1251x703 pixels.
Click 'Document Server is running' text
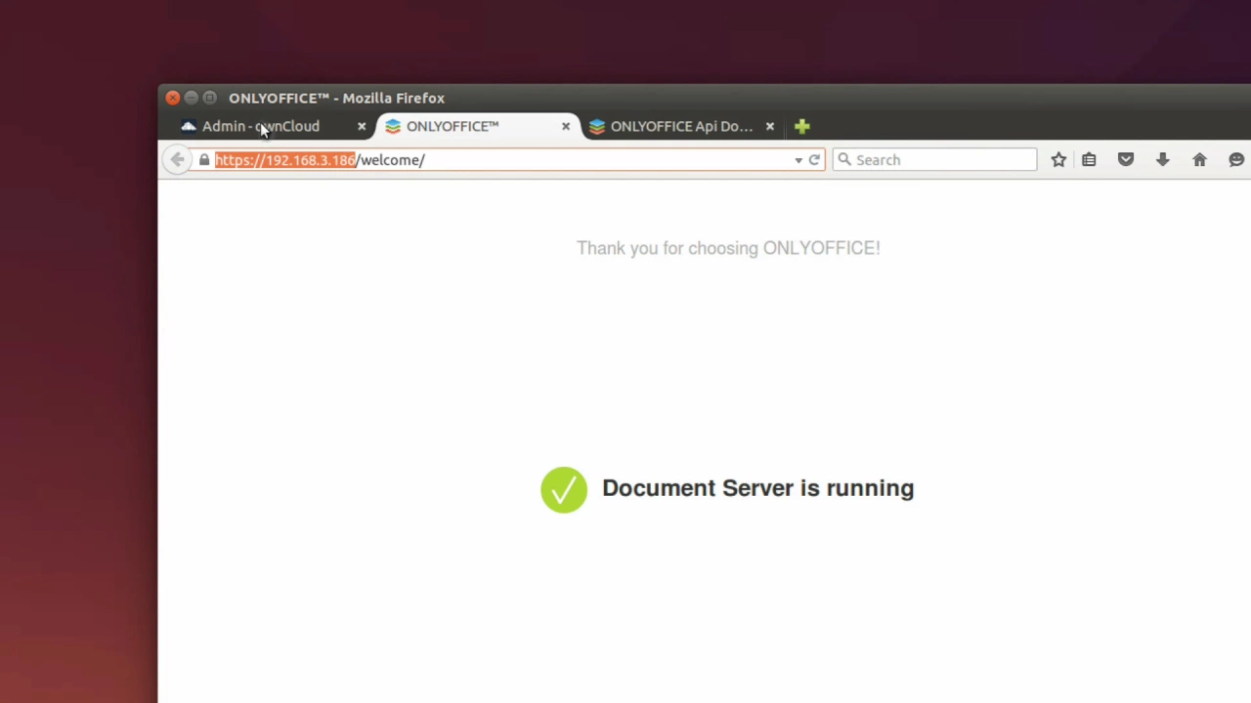coord(758,488)
